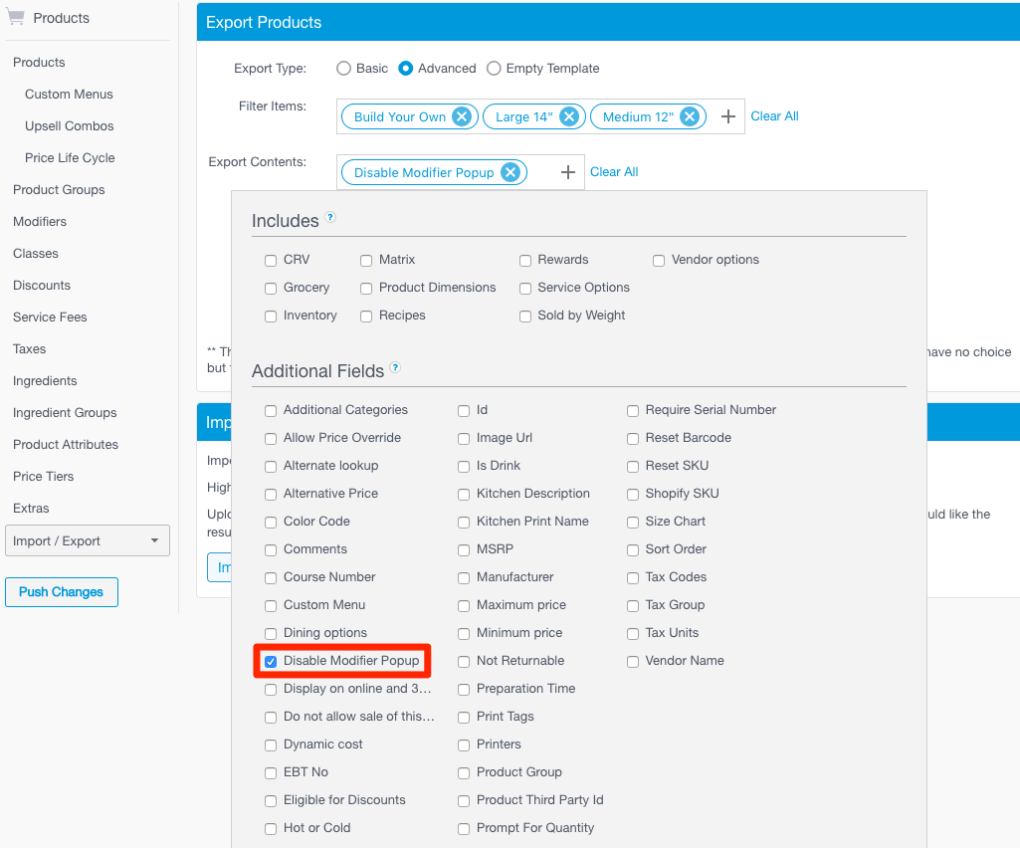Remove the Build Your Own filter chip
Image resolution: width=1020 pixels, height=848 pixels.
(x=462, y=115)
